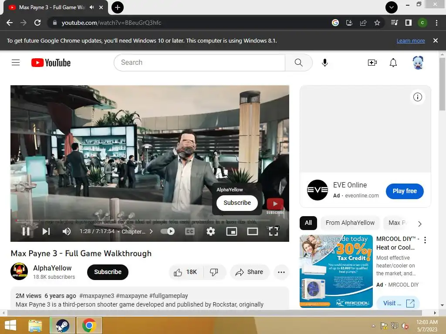Screen dimensions: 446x334
Task: Click the Learn more link in Chrome infobar
Action: click(410, 40)
